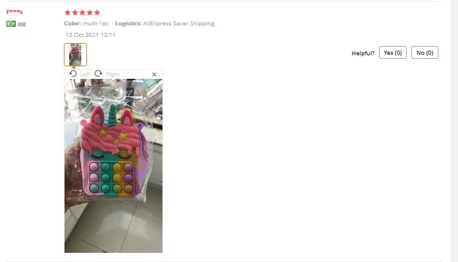The height and width of the screenshot is (262, 458).
Task: Click the vertical page scrollbar
Action: pyautogui.click(x=454, y=131)
